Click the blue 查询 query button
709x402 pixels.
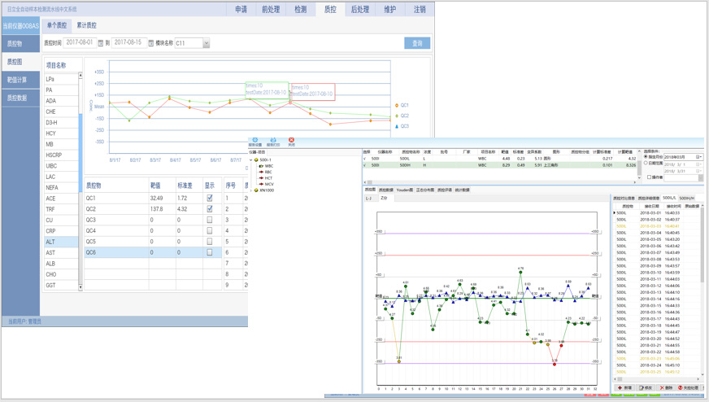pyautogui.click(x=417, y=43)
